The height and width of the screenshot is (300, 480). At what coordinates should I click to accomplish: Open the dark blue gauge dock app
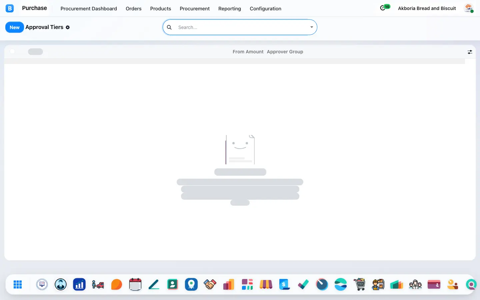coord(322,284)
